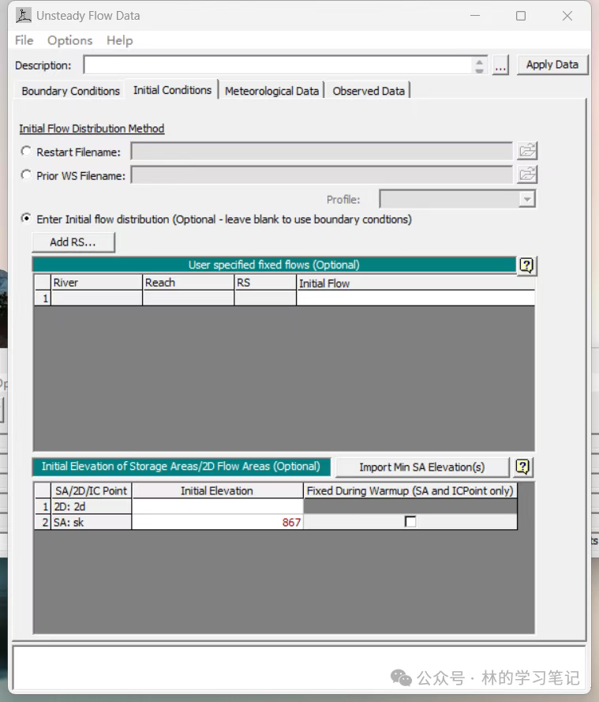Click the Prior WS Filename browse folder icon
Viewport: 599px width, 702px height.
(x=527, y=175)
